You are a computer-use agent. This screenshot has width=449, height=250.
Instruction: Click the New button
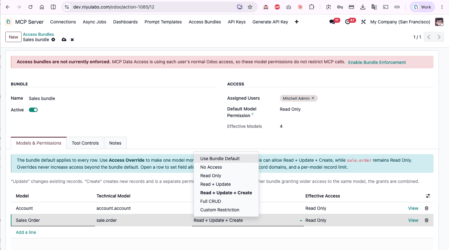point(13,37)
